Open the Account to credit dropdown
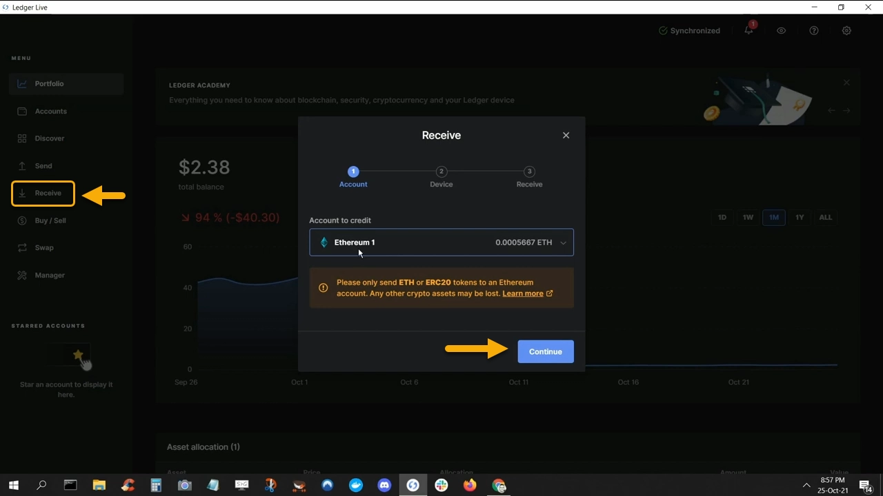Screen dimensions: 883x496 point(441,242)
